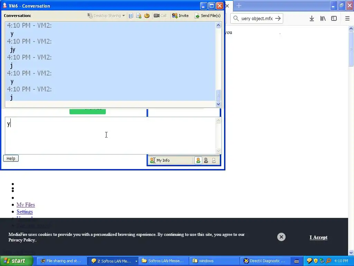Click messenger tray icon in system tray
The height and width of the screenshot is (266, 354).
309,261
